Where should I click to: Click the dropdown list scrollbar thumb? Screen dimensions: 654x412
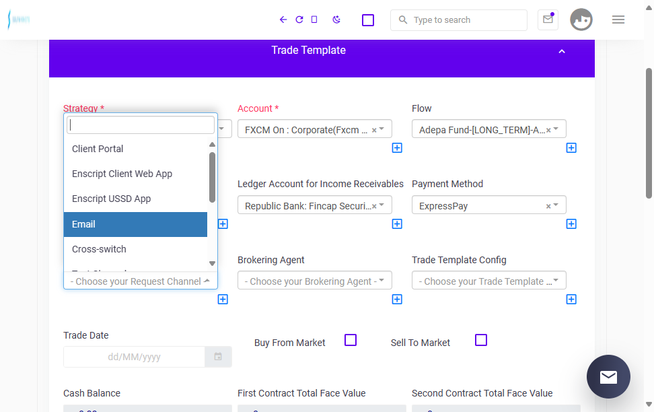pos(212,178)
